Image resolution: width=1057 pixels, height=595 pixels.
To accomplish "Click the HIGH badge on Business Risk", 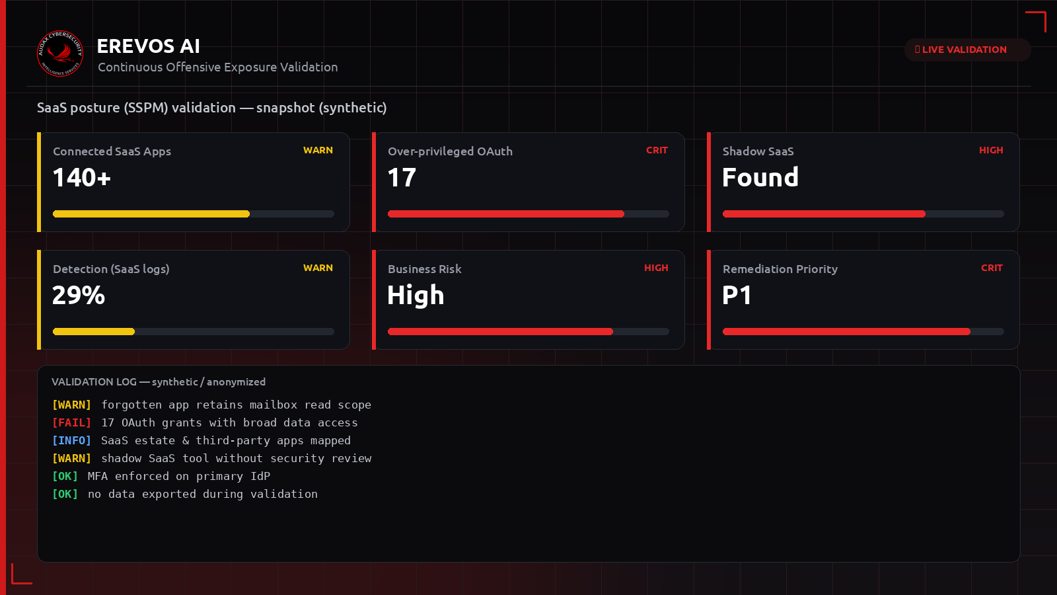I will tap(656, 268).
